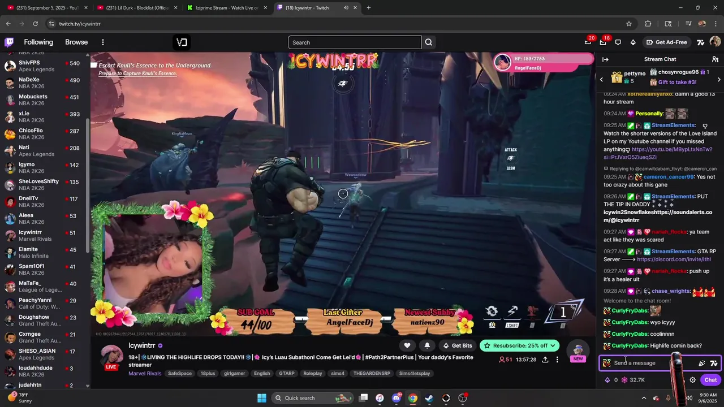Image resolution: width=724 pixels, height=407 pixels.
Task: Click the SafeSpace tag
Action: coord(180,374)
